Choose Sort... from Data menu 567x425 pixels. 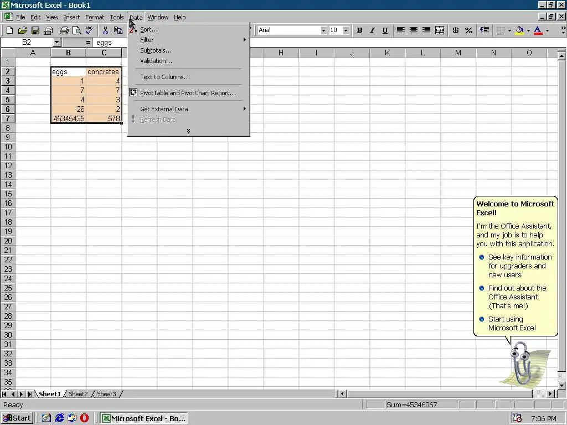188,29
